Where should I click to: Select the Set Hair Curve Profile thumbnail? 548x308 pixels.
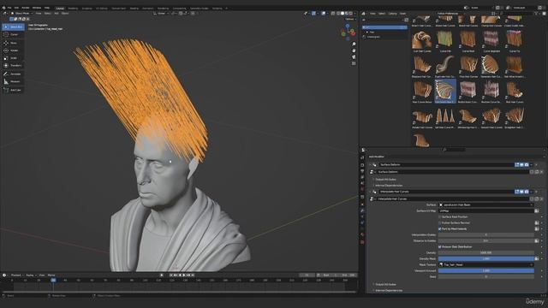coord(445,118)
